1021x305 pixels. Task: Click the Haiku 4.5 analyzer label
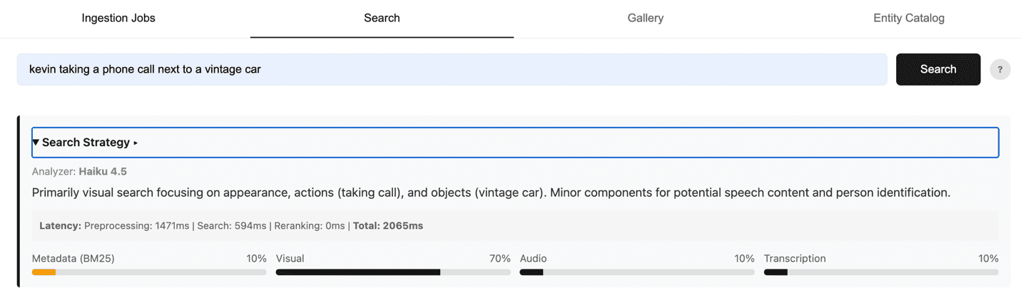click(103, 172)
